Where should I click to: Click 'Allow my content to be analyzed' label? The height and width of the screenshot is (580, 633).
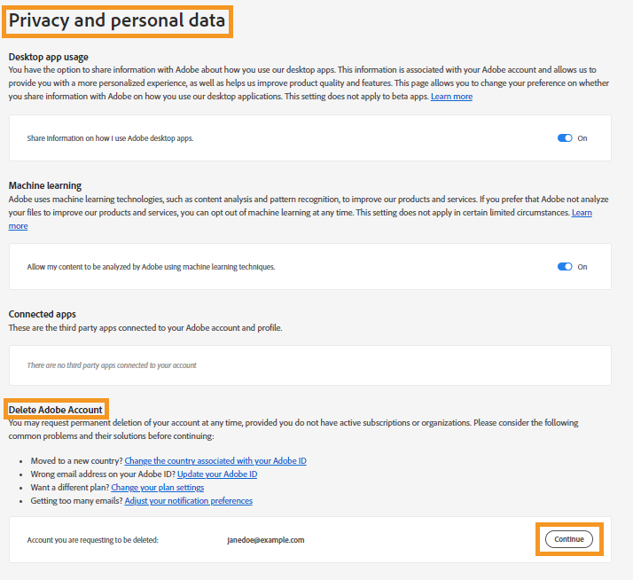coord(151,267)
